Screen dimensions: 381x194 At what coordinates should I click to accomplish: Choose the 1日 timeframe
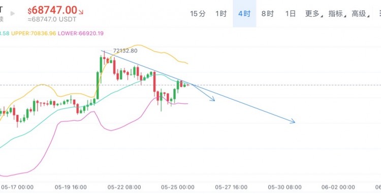point(290,14)
